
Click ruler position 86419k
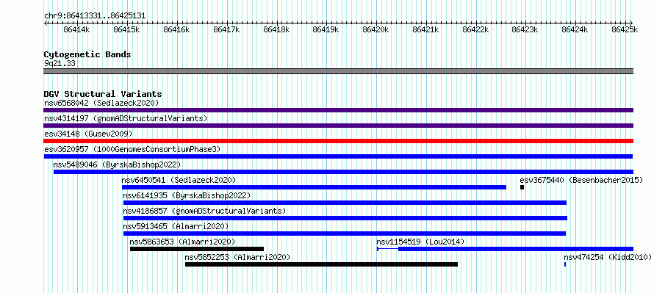(x=326, y=29)
